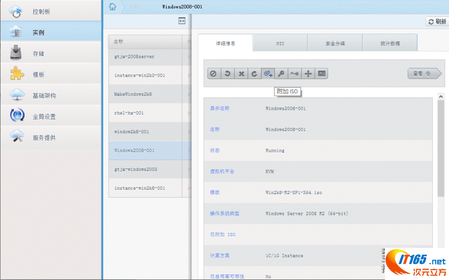The width and height of the screenshot is (449, 280).
Task: Click the Running status value
Action: 275,150
